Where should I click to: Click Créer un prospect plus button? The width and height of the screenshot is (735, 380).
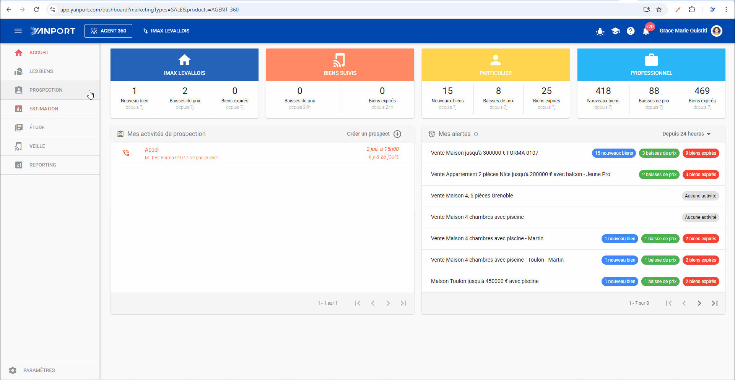(x=397, y=134)
